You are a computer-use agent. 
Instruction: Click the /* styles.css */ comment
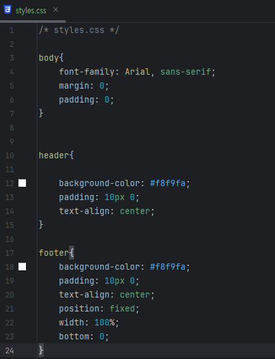tap(79, 30)
